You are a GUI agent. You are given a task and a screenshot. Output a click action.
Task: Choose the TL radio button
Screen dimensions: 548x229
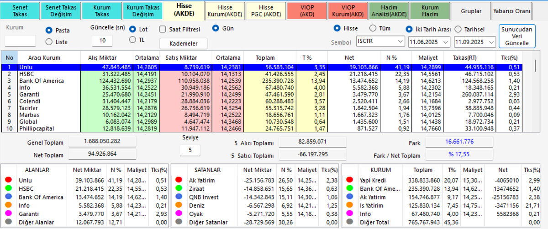click(133, 40)
